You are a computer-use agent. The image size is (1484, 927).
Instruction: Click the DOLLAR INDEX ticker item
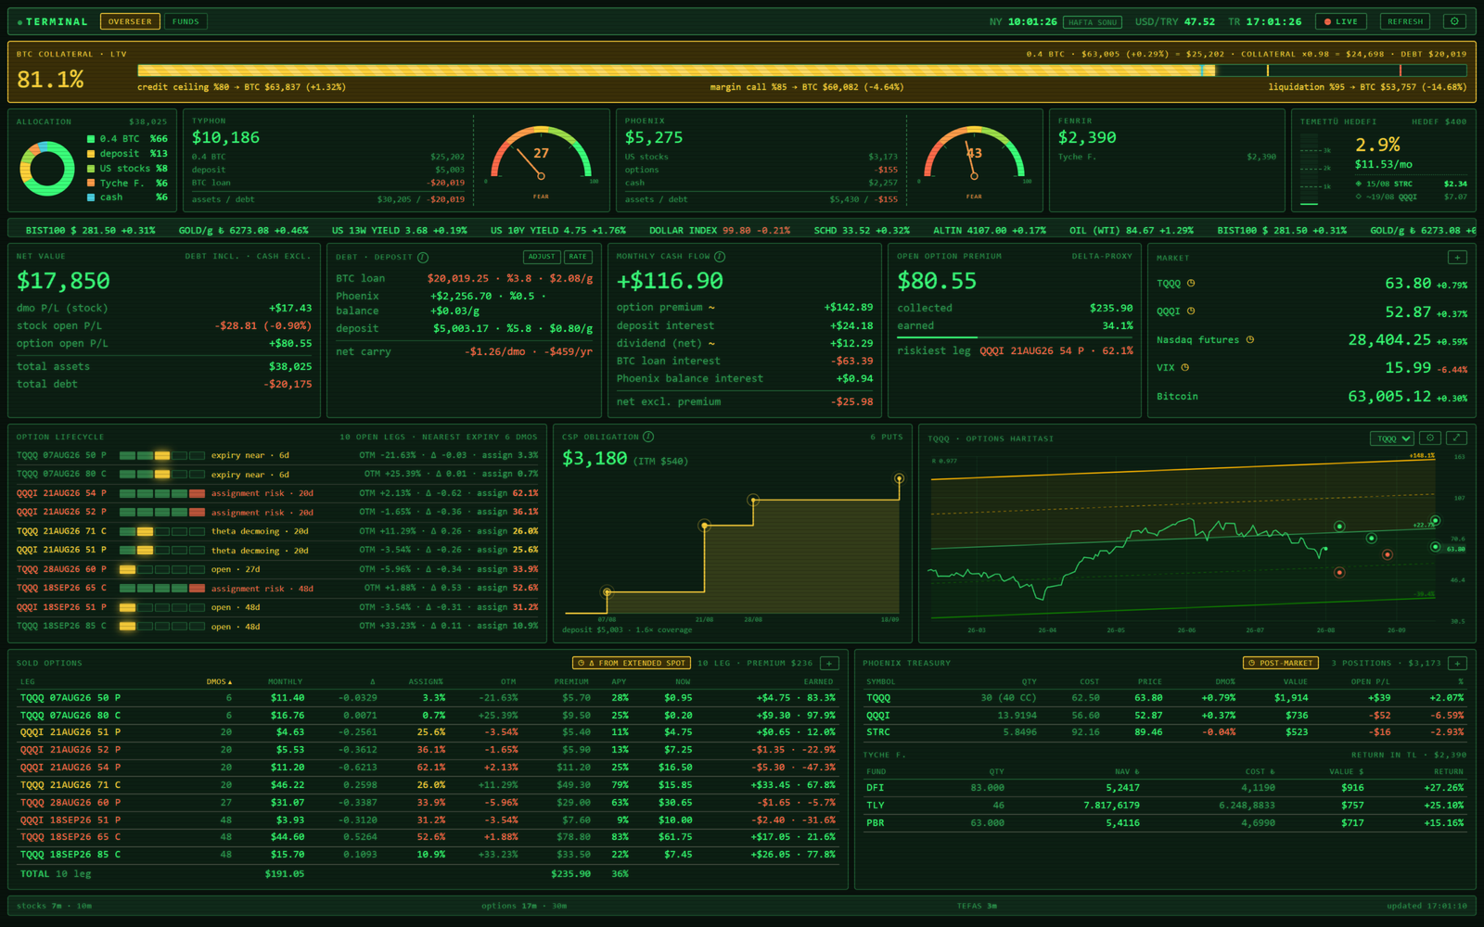coord(720,230)
